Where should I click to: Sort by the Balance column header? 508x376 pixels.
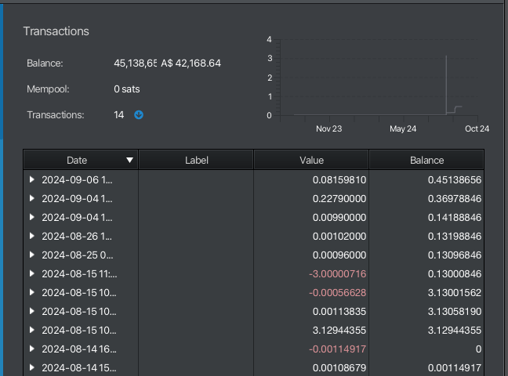pyautogui.click(x=426, y=160)
